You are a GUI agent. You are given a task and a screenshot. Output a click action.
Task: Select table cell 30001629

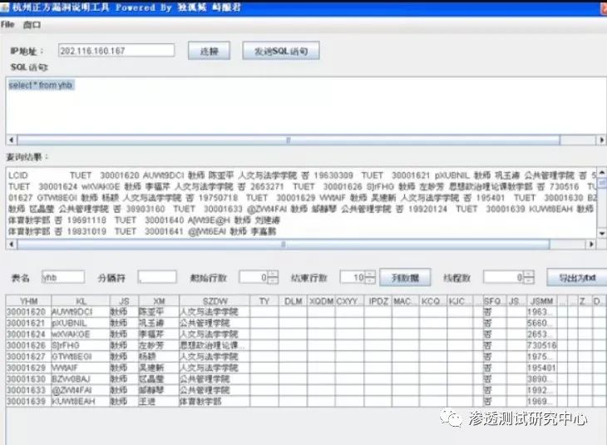click(x=28, y=368)
